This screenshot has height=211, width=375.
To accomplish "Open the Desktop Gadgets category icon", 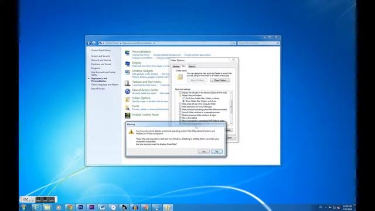I will [127, 72].
